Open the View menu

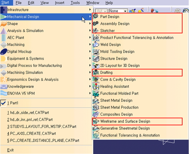click(45, 3)
